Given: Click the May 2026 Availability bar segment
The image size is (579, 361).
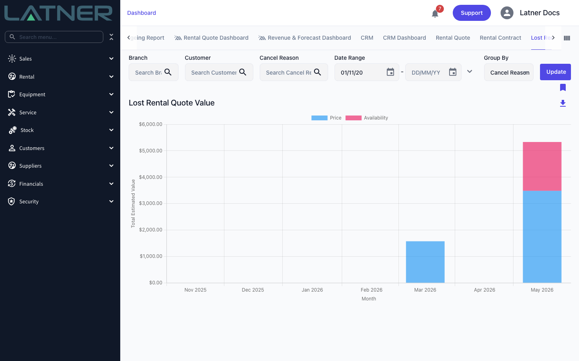Looking at the screenshot, I should (x=542, y=166).
